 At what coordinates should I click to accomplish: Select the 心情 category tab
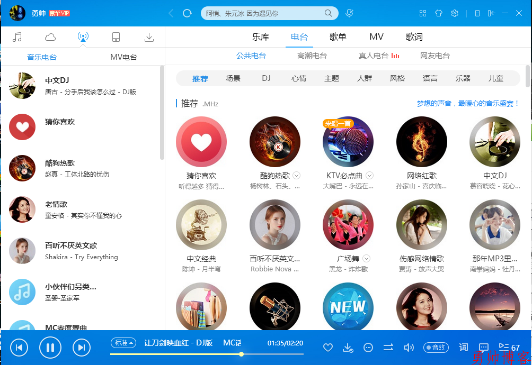click(299, 78)
